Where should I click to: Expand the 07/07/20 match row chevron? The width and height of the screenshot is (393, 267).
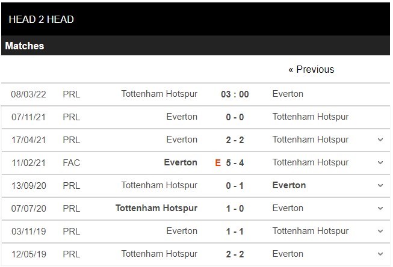coord(380,208)
